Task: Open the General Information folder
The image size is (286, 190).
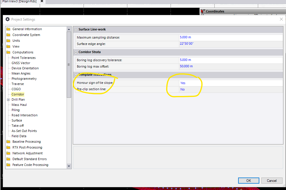Action: [x=27, y=29]
